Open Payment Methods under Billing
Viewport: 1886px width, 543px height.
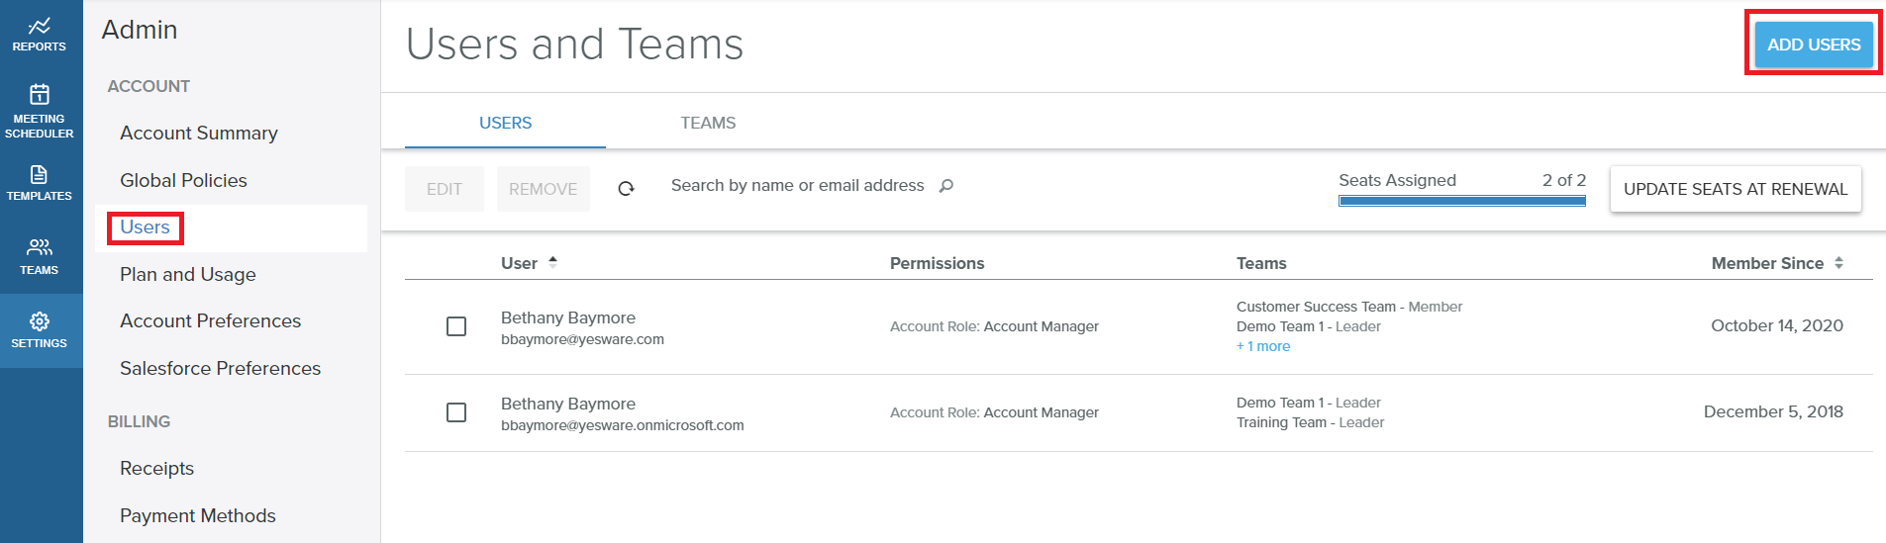(x=198, y=515)
